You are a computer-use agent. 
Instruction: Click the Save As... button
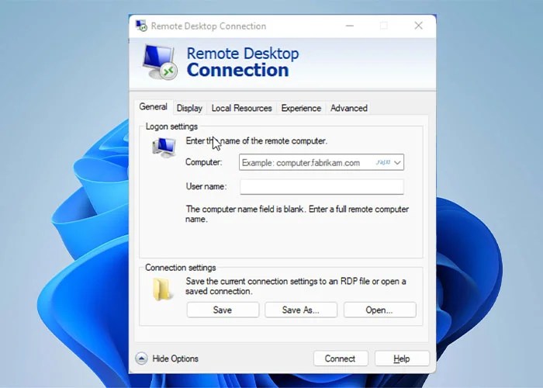pos(301,310)
